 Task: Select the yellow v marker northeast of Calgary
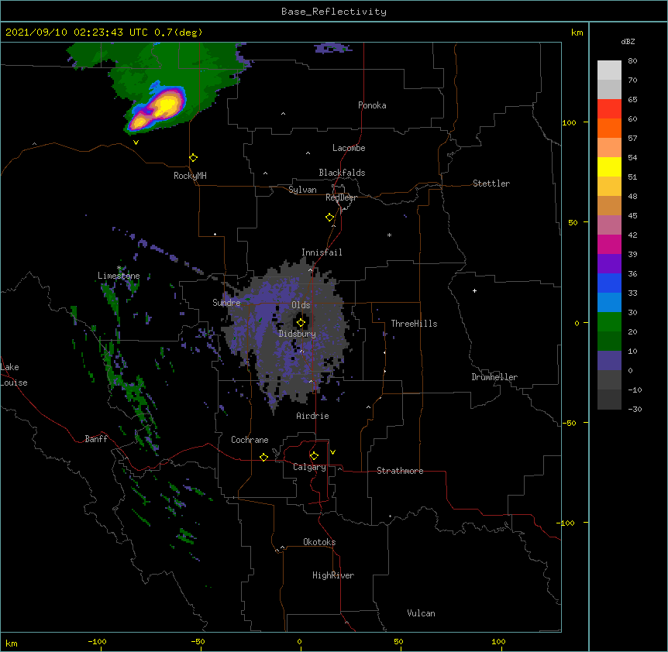click(x=332, y=452)
